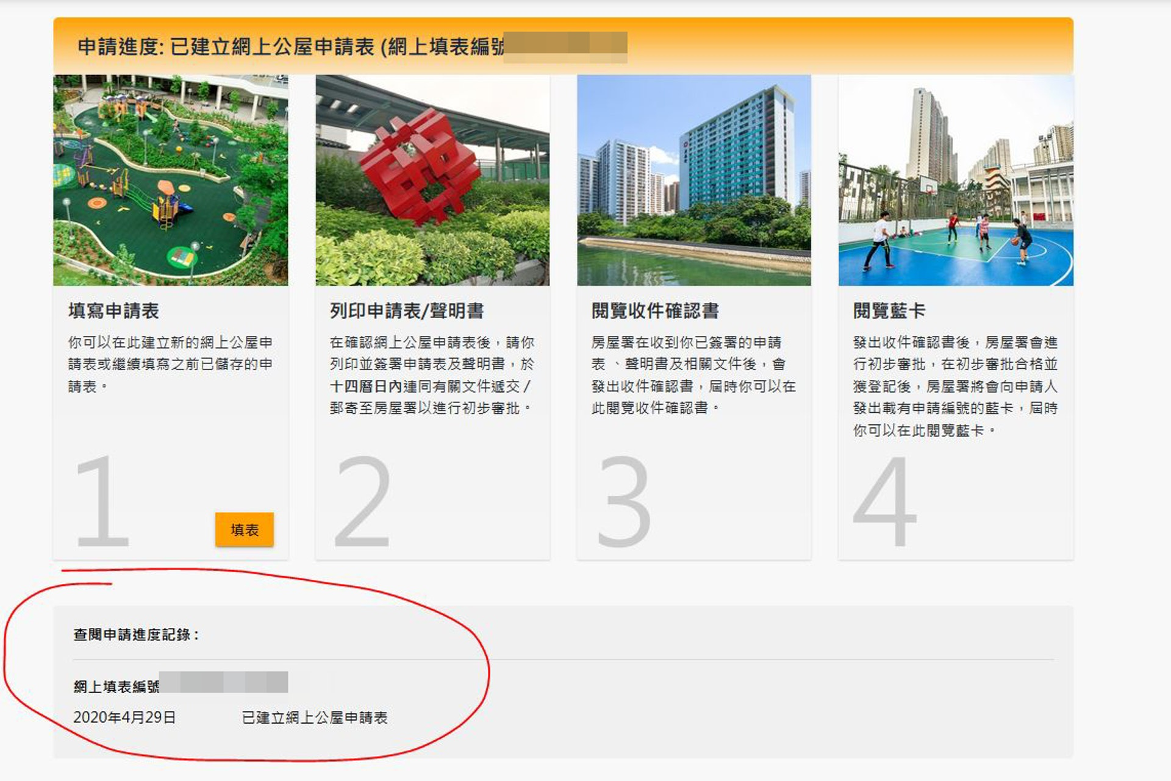
Task: Select the 填寫申請表 heading
Action: [x=114, y=311]
